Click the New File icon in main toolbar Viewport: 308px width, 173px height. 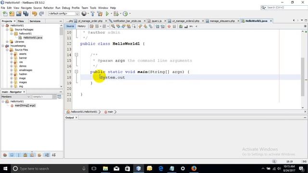(x=5, y=14)
